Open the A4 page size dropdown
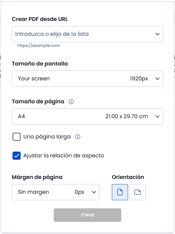The width and height of the screenshot is (175, 234). tap(87, 116)
